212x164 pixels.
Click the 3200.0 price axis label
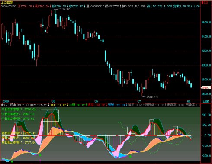[206, 51]
